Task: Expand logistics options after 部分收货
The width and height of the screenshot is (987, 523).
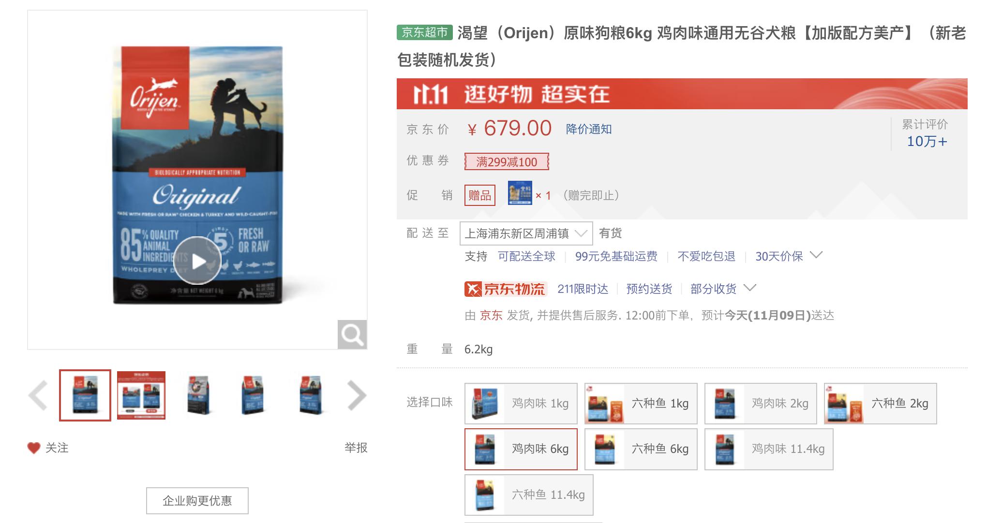Action: (x=750, y=288)
